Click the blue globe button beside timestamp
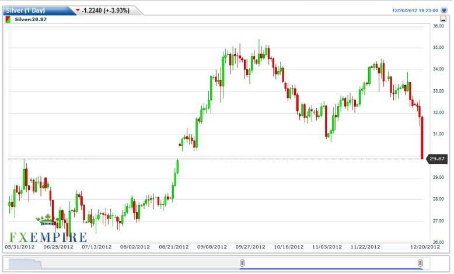This screenshot has height=274, width=454. click(444, 10)
